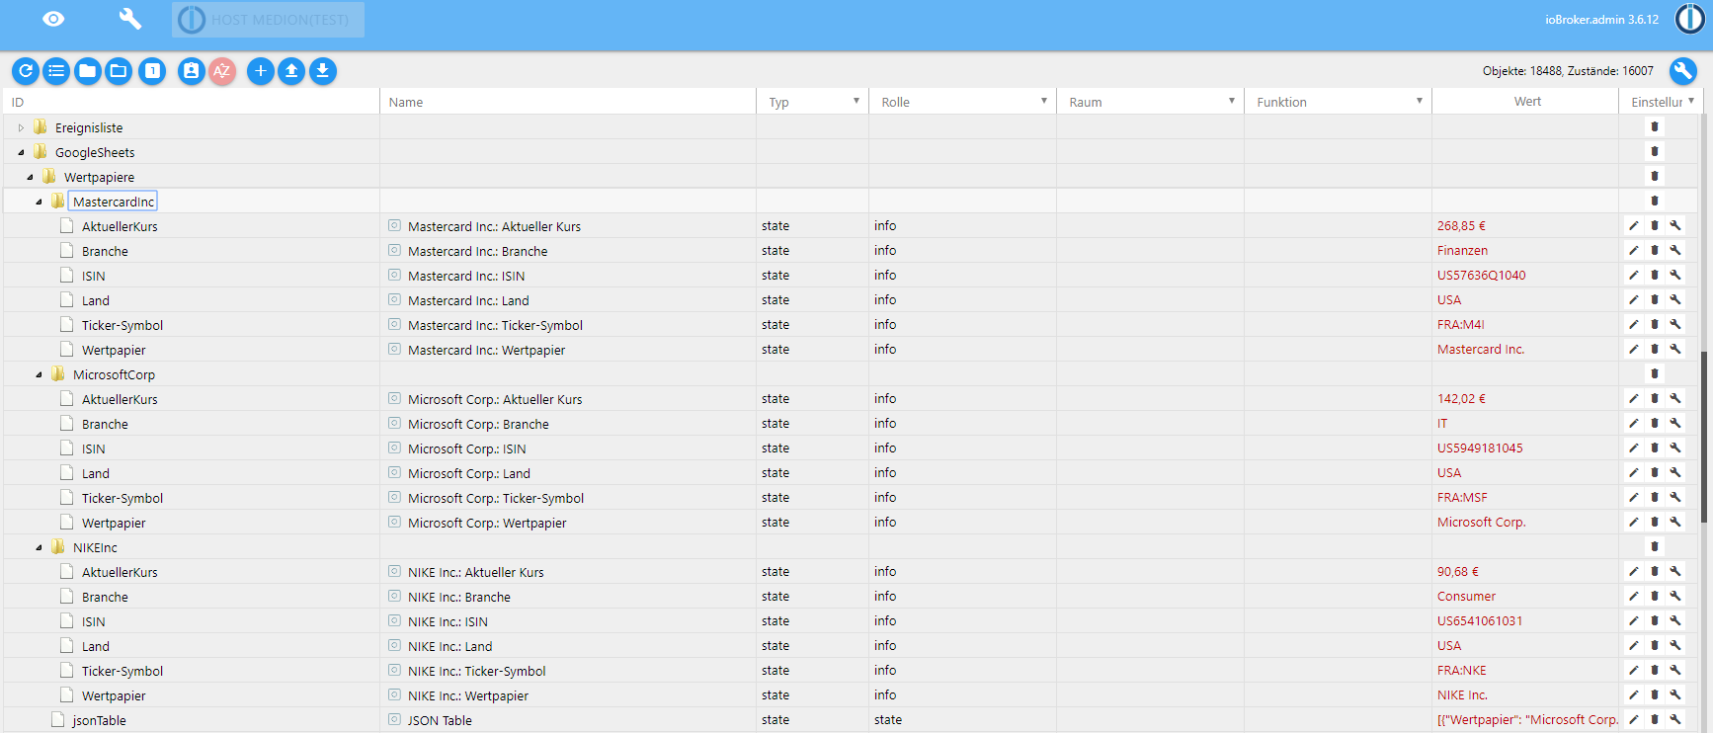
Task: Delete the NIKE Inc.: Branche object
Action: click(1655, 596)
